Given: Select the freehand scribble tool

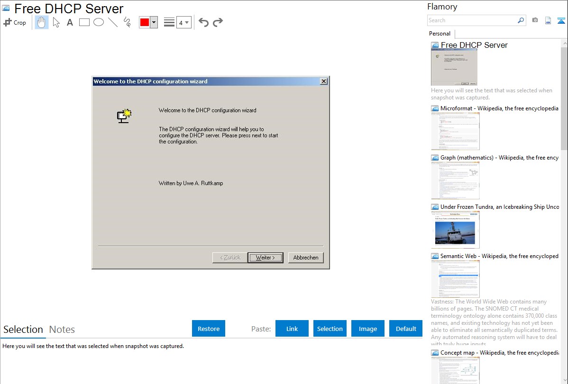Looking at the screenshot, I should [127, 22].
